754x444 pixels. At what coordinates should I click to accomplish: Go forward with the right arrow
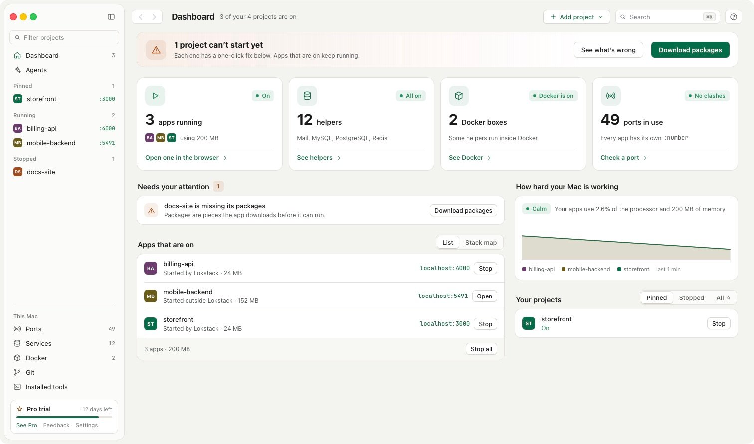[x=154, y=17]
